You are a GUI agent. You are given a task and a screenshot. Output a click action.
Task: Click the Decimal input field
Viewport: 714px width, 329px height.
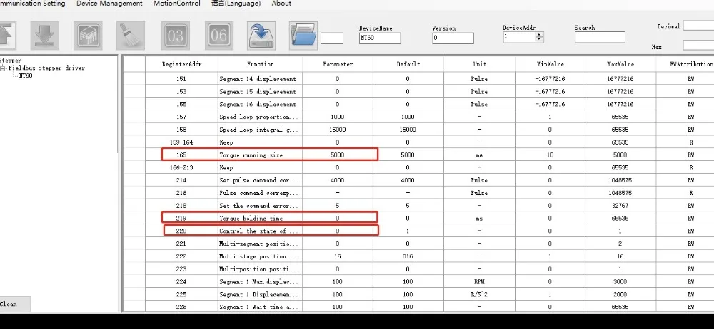pos(698,26)
